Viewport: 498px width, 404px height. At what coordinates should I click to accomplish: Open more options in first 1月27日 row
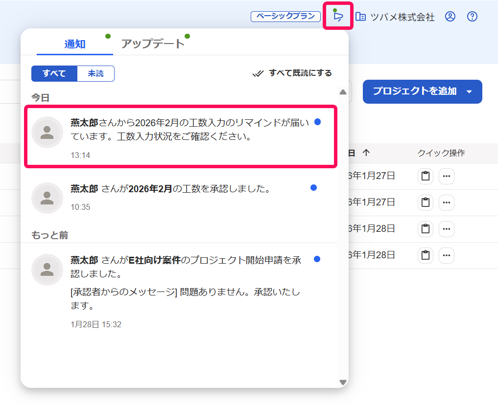coord(447,176)
